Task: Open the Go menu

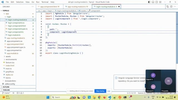Action: coord(33,2)
